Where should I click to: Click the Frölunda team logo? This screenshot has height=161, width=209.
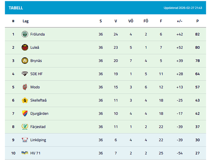click(25, 34)
